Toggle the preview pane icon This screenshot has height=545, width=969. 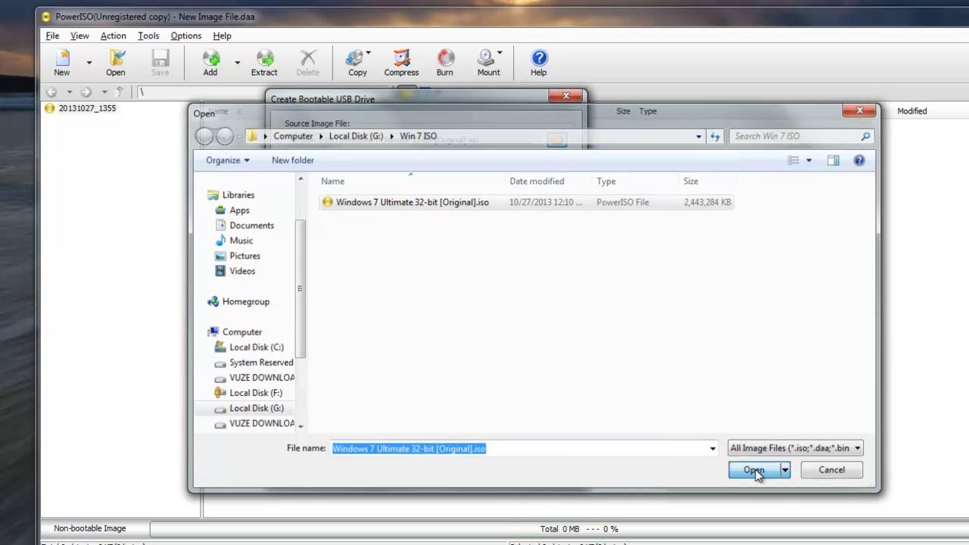point(833,160)
